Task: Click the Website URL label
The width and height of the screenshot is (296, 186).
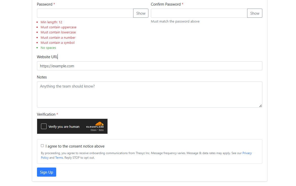Action: (x=47, y=57)
